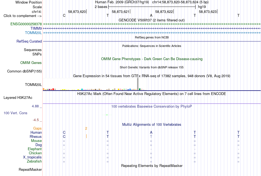Click the X_tropicalis alignment row label

click(32, 157)
